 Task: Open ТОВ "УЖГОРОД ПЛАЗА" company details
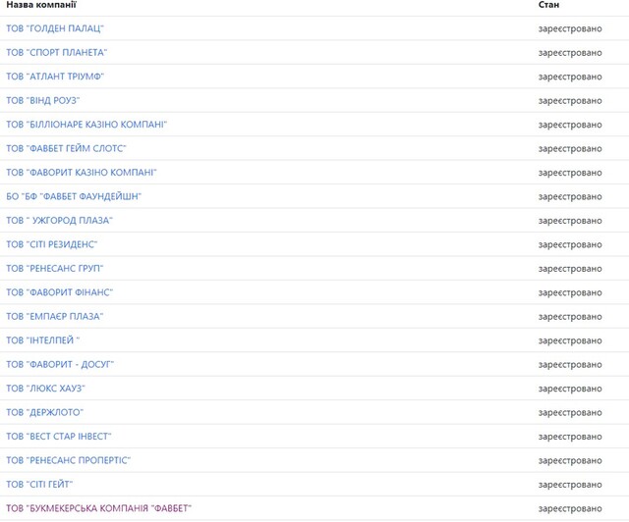tap(59, 221)
